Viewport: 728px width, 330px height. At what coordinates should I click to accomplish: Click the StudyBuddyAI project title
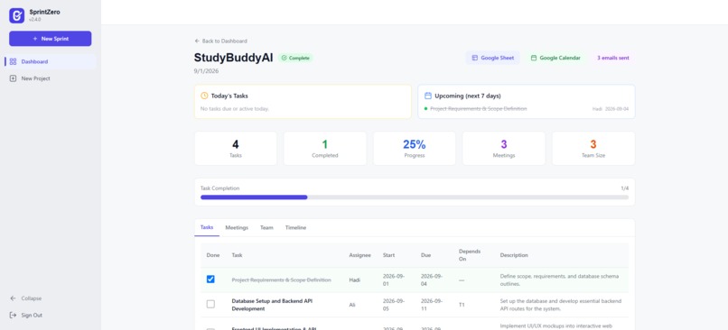click(234, 58)
